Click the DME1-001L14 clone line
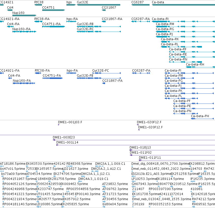Screen dimensions: 215x208 point(136,145)
